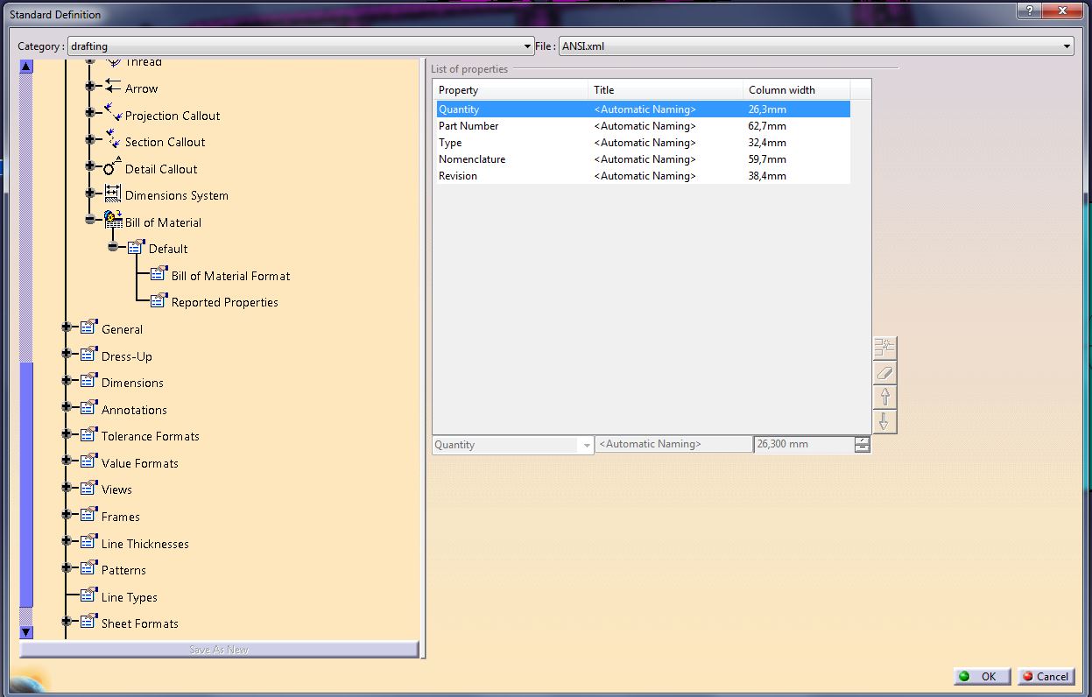
Task: Open the Quantity property combo box
Action: 513,445
